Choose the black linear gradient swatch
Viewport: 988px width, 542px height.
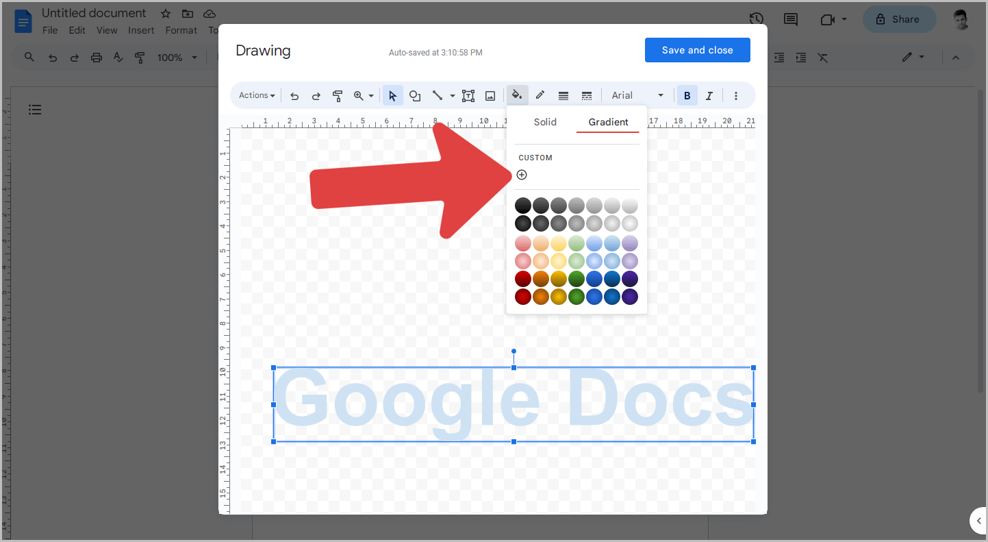click(523, 206)
